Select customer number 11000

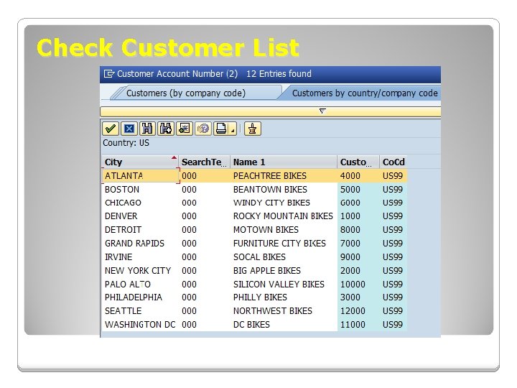click(353, 324)
